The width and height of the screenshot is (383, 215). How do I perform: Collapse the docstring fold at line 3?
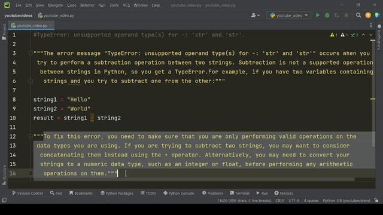[31, 53]
